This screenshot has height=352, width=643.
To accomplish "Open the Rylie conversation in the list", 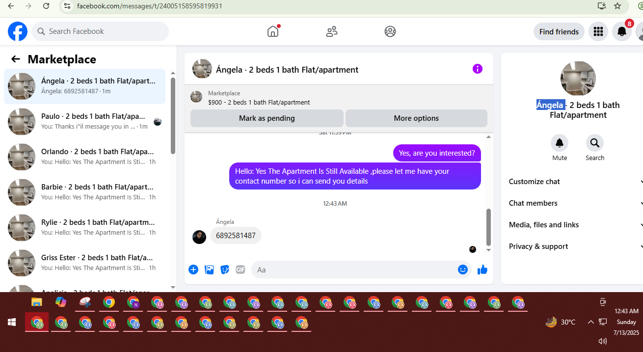I will (x=84, y=228).
